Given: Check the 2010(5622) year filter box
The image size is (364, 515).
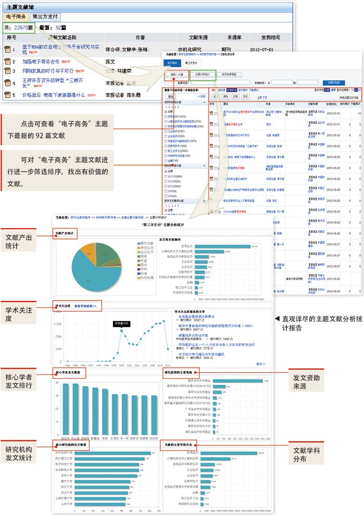Looking at the screenshot, I should [166, 181].
